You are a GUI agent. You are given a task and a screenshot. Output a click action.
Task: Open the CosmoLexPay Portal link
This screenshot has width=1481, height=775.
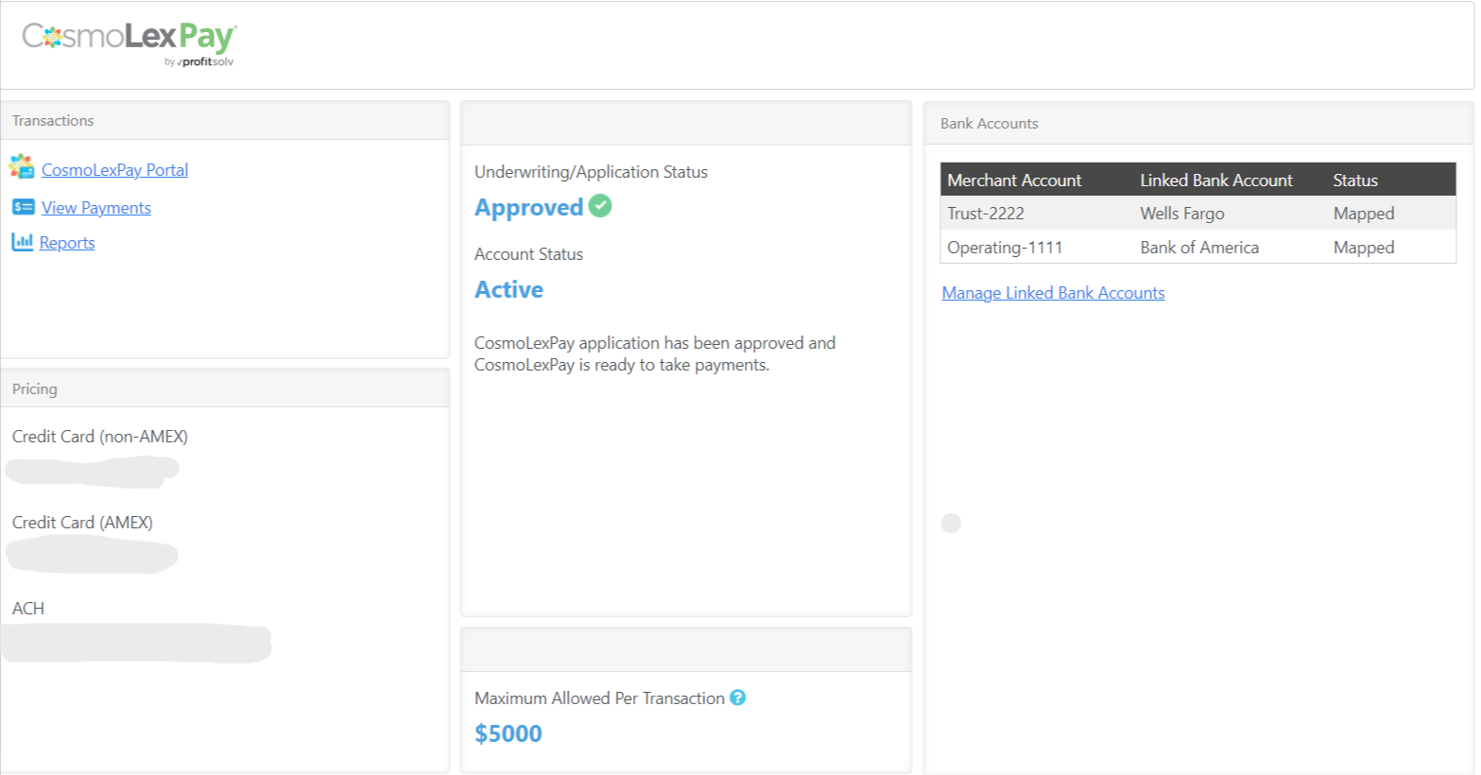[x=114, y=170]
